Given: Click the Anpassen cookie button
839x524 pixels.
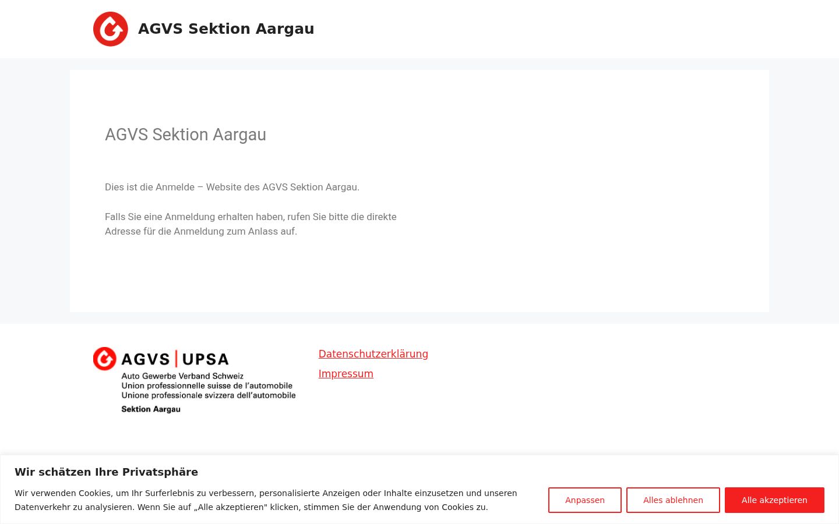Looking at the screenshot, I should tap(585, 500).
